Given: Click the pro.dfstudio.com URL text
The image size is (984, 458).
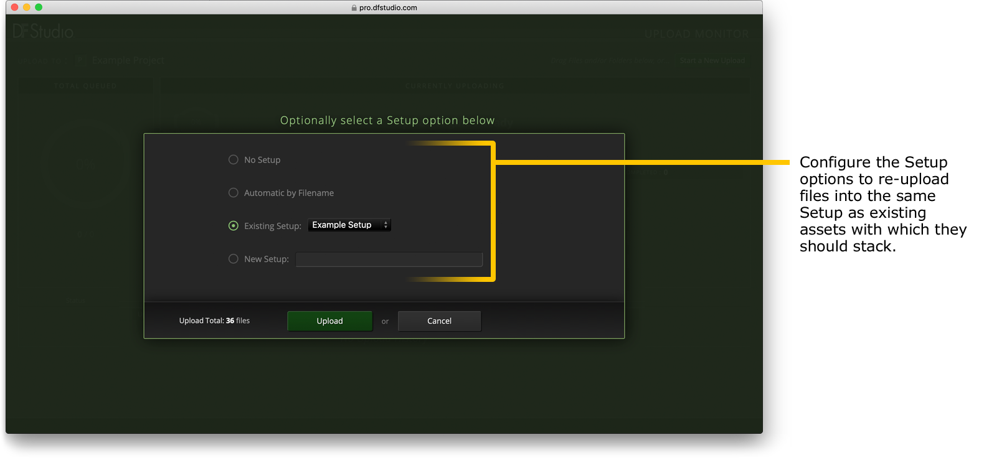Looking at the screenshot, I should click(388, 8).
